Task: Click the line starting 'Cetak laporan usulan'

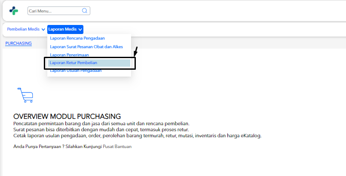Action: pyautogui.click(x=138, y=136)
